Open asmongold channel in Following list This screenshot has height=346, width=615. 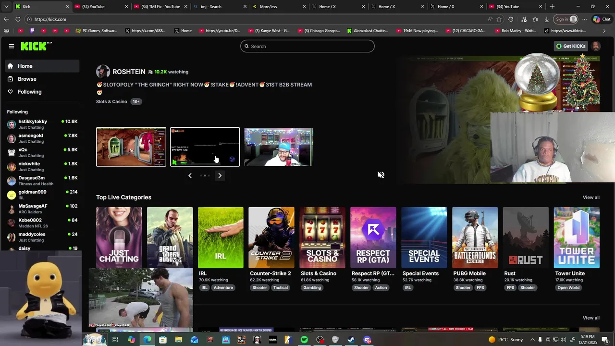[42, 138]
